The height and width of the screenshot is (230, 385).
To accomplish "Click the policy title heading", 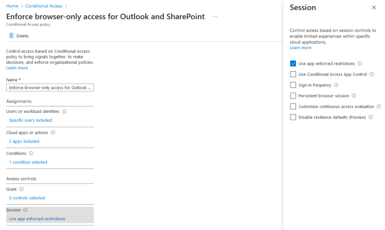I will click(105, 17).
